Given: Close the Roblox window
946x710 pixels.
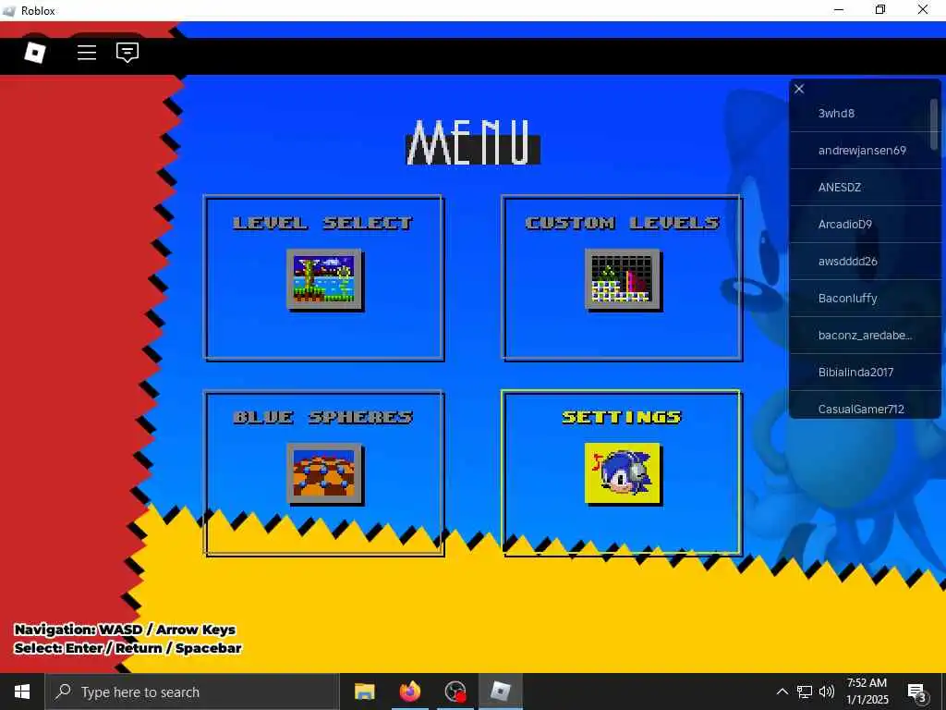Looking at the screenshot, I should (923, 9).
